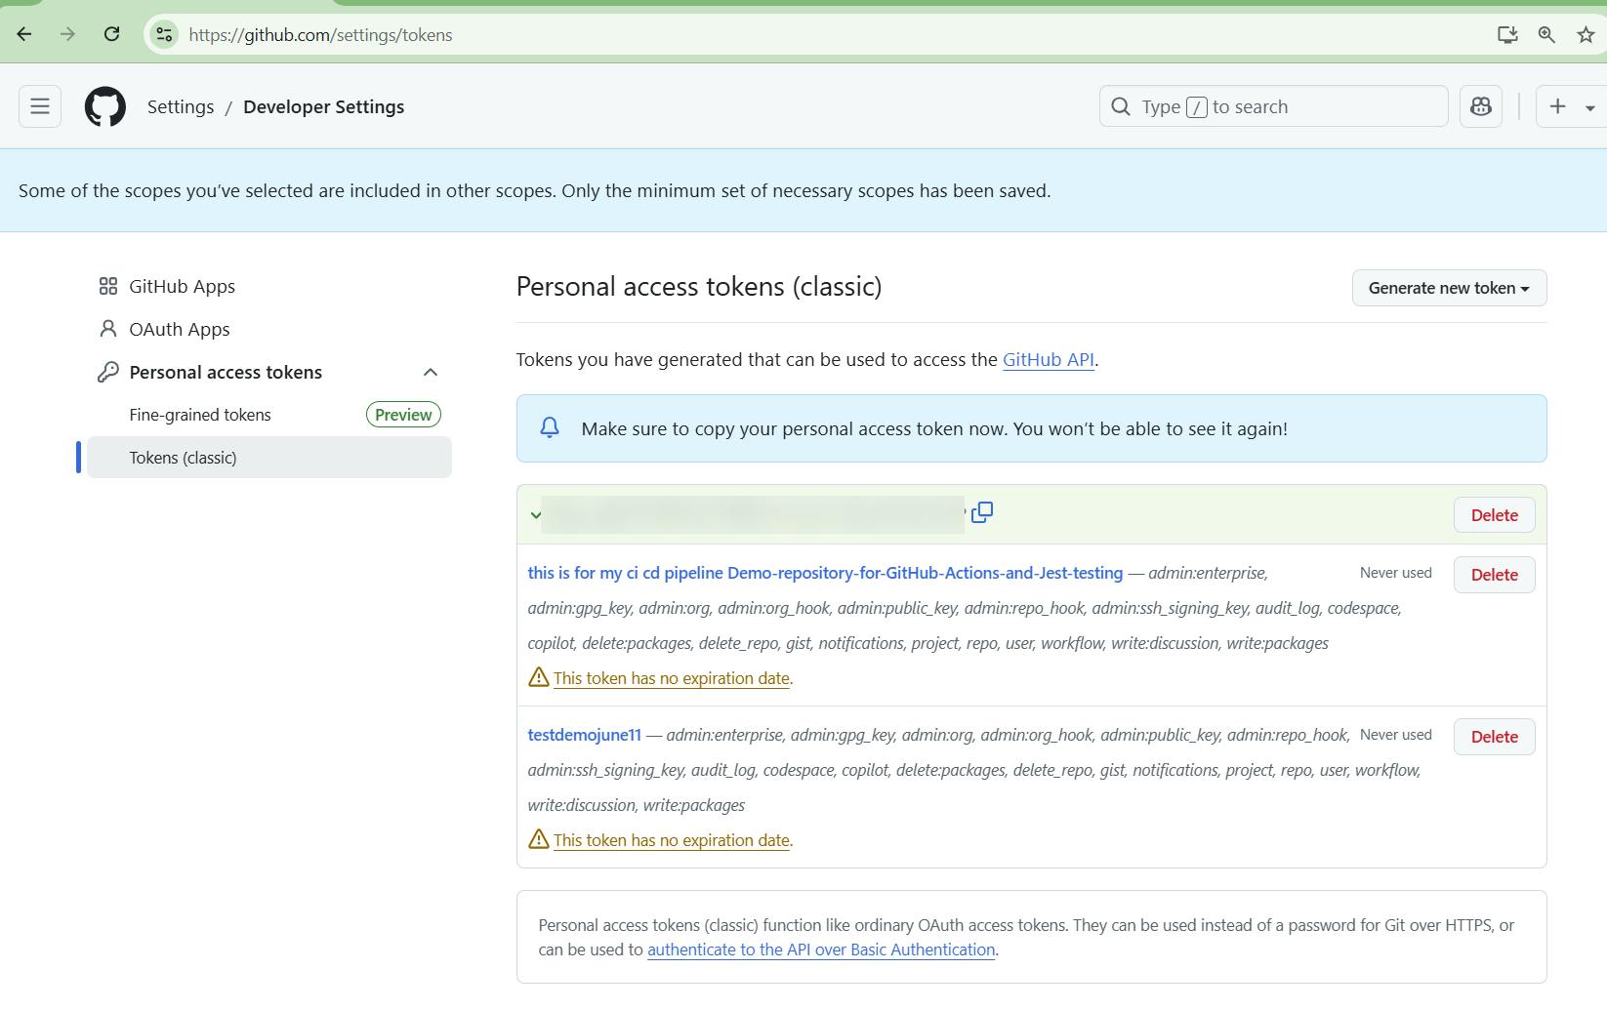The height and width of the screenshot is (1010, 1607).
Task: Open Copilot chat icon in the header
Action: coord(1481,106)
